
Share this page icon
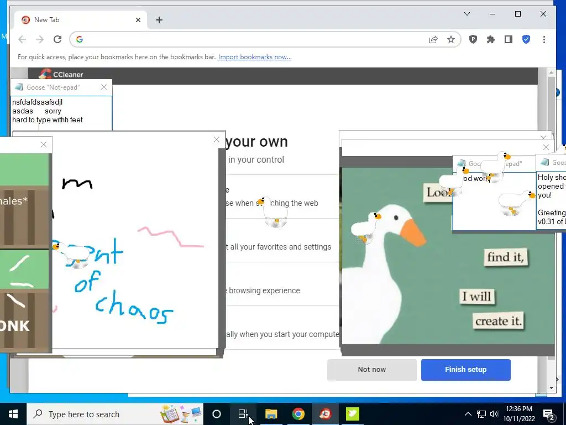(x=433, y=39)
